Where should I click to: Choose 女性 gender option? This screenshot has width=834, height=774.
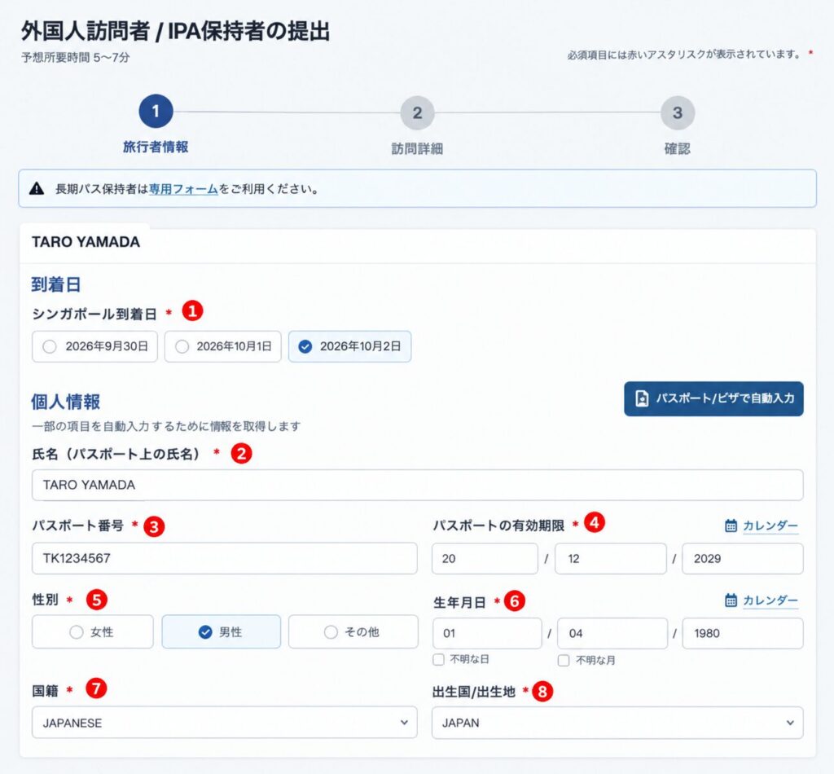[93, 631]
